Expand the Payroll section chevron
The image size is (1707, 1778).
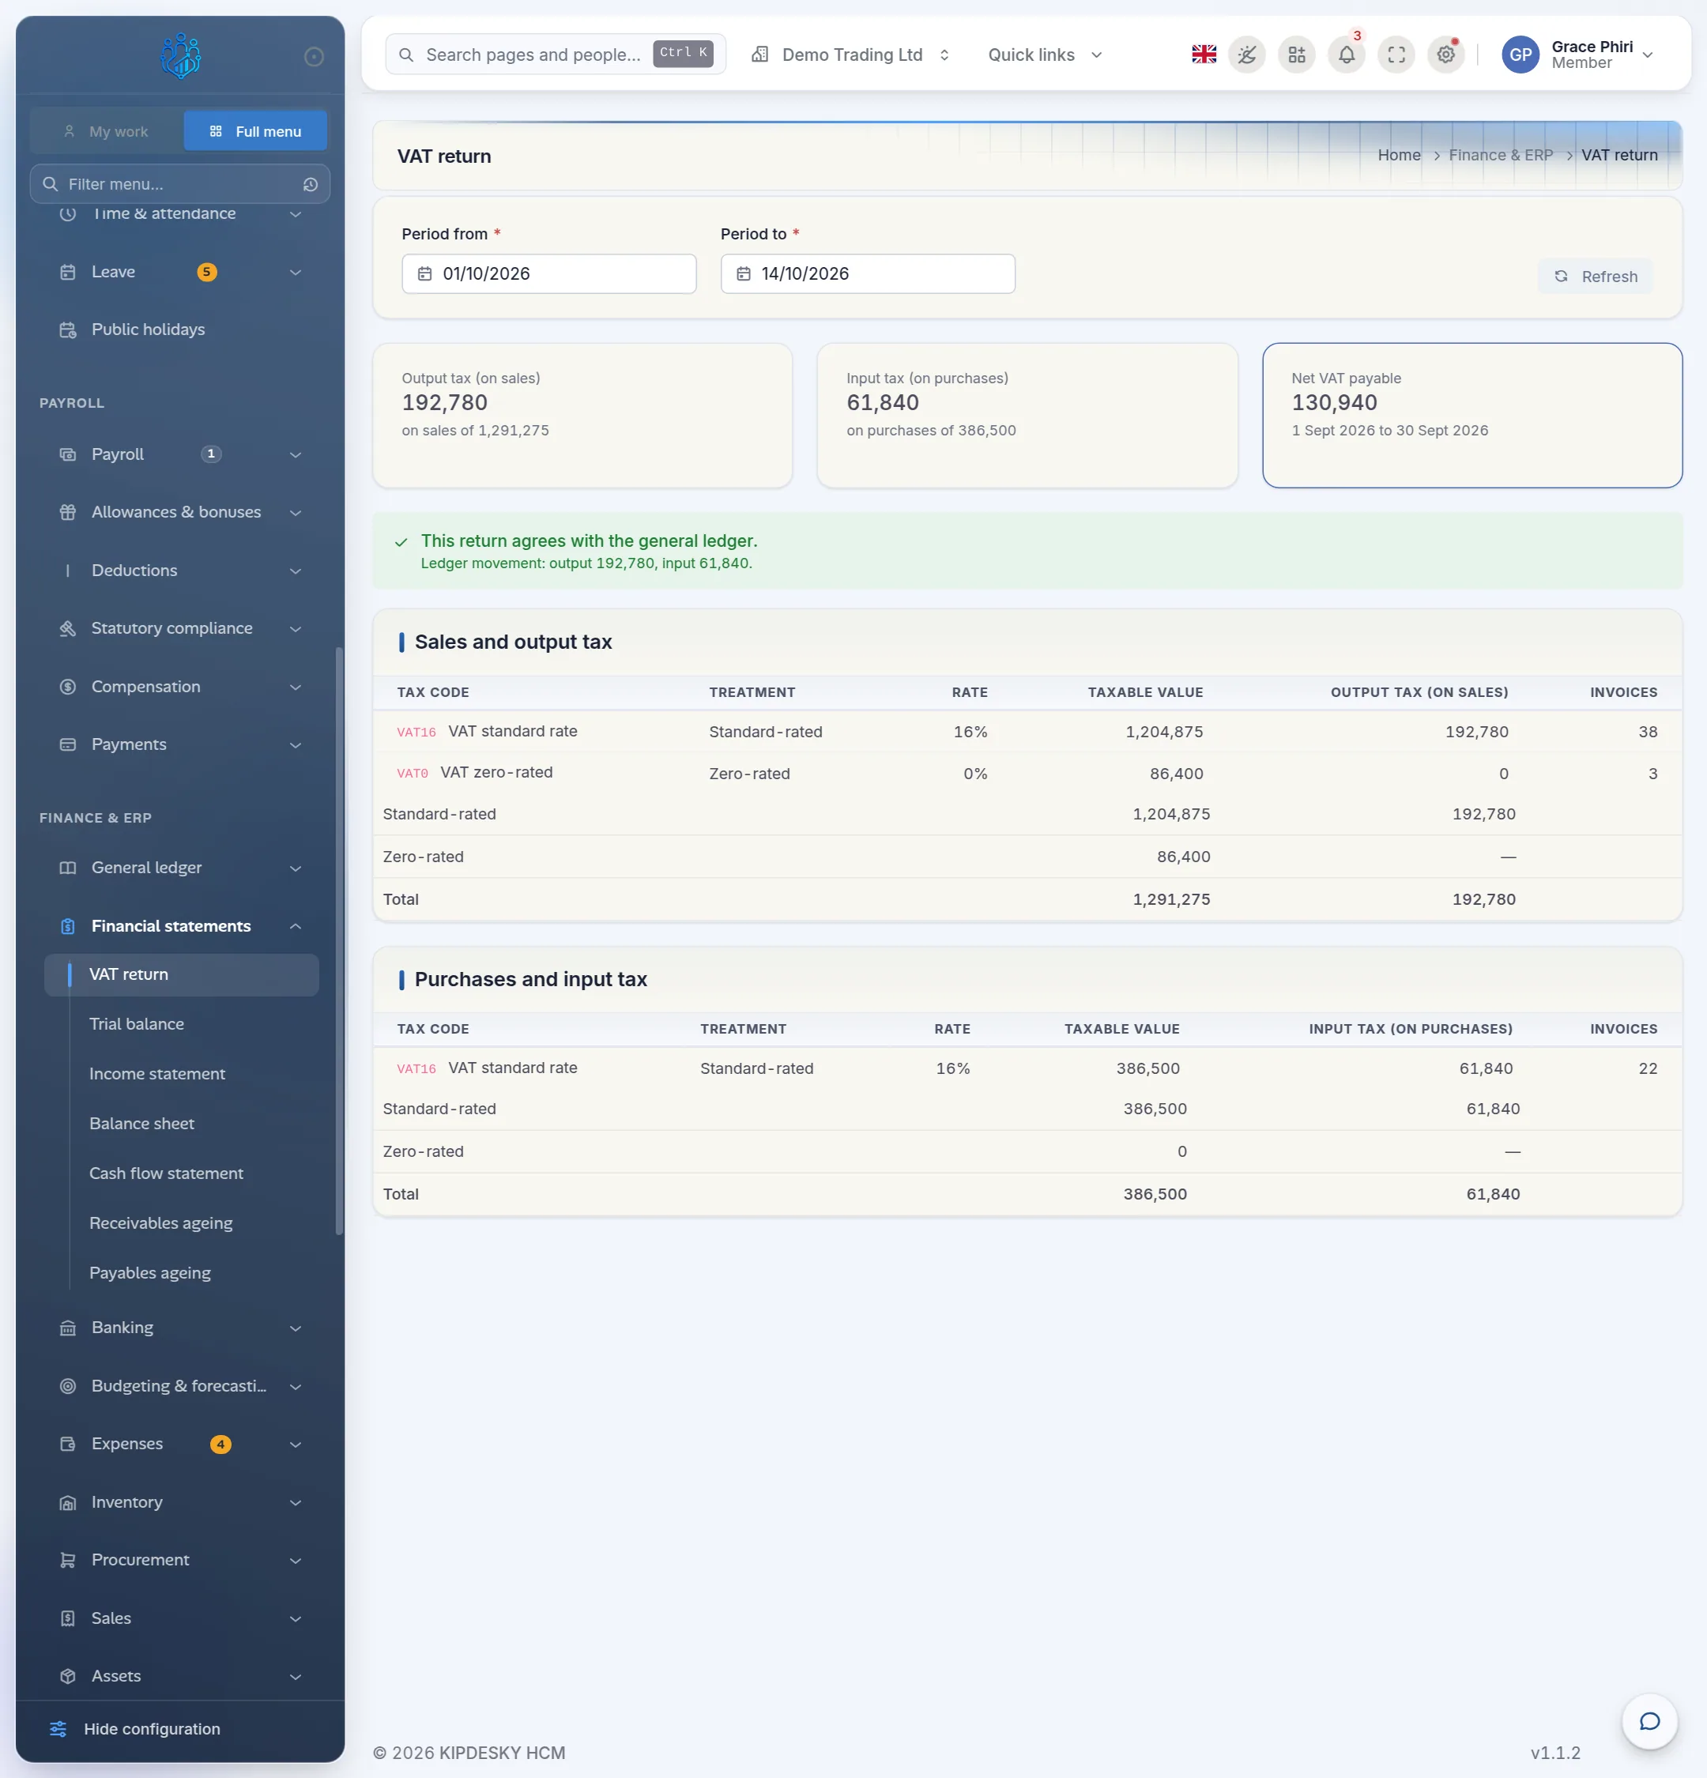[296, 454]
